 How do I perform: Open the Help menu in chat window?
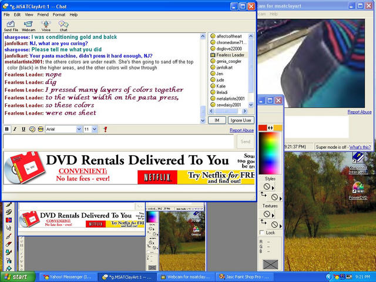pos(73,15)
